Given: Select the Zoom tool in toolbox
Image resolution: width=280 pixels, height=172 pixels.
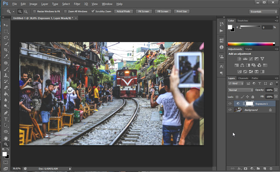Looking at the screenshot, I should tap(6, 144).
